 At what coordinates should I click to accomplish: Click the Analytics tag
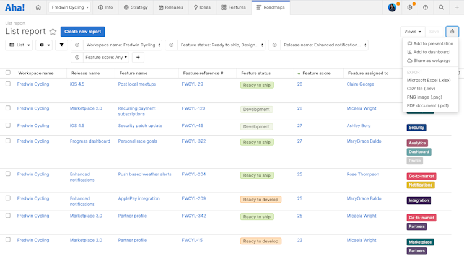(418, 143)
